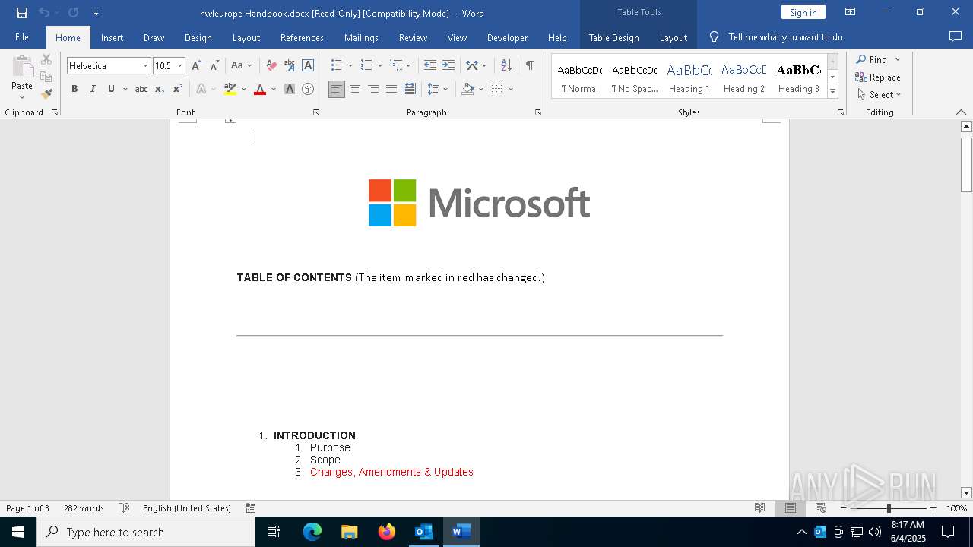Switch to the Insert tab
Image resolution: width=973 pixels, height=547 pixels.
[x=112, y=37]
